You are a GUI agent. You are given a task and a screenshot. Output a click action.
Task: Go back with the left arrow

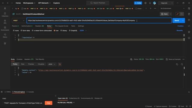(8, 3)
